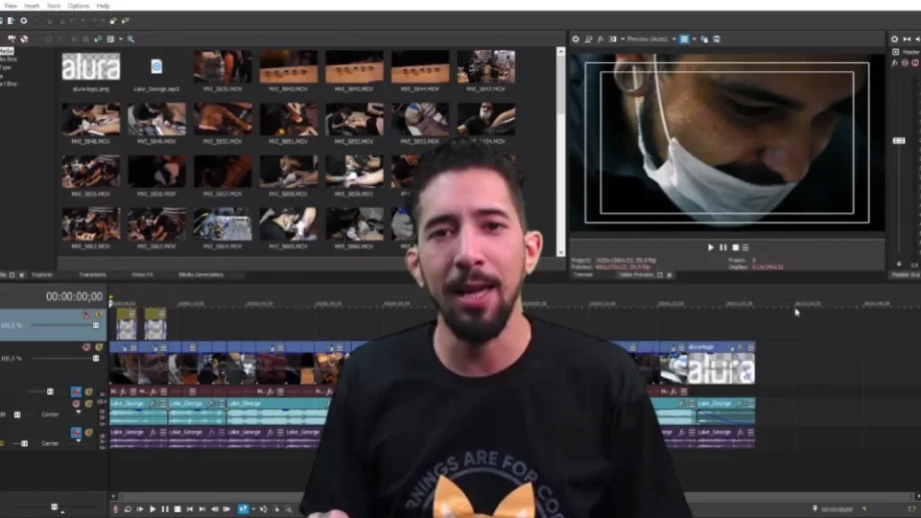Click the second video track level slider handle
This screenshot has width=921, height=518.
(x=96, y=358)
